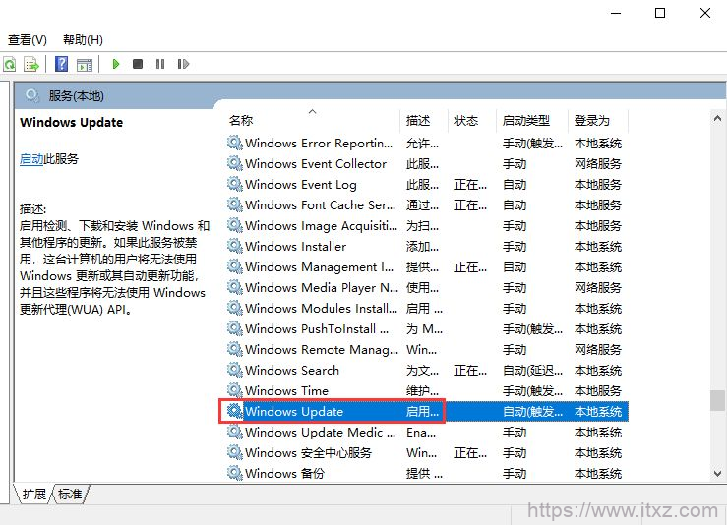
Task: Start the service with green play icon
Action: [x=116, y=64]
